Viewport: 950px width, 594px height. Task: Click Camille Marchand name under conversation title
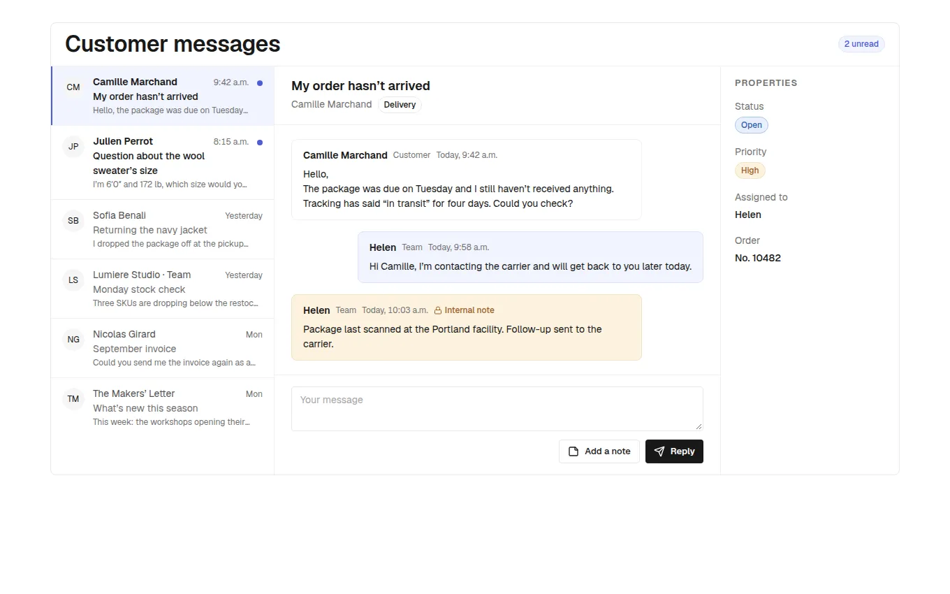pos(331,104)
